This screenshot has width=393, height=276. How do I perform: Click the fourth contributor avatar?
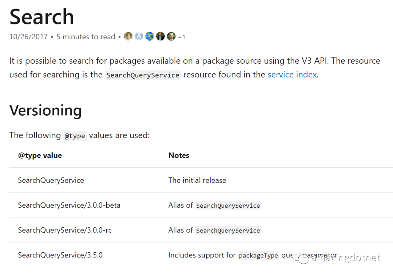[x=160, y=36]
